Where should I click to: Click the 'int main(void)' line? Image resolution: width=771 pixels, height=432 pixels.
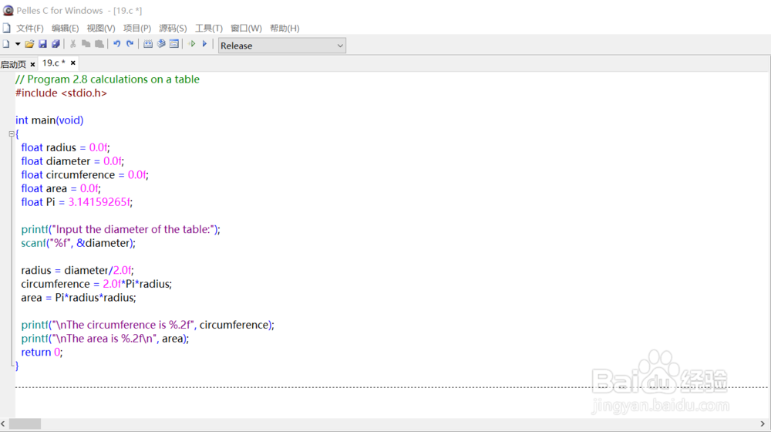(x=49, y=120)
